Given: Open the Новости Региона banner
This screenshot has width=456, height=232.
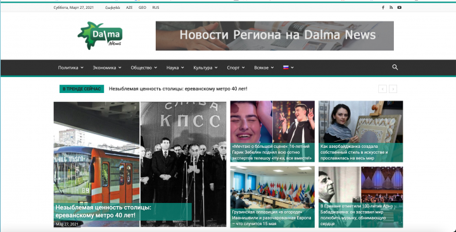Looking at the screenshot, I should pyautogui.click(x=275, y=35).
